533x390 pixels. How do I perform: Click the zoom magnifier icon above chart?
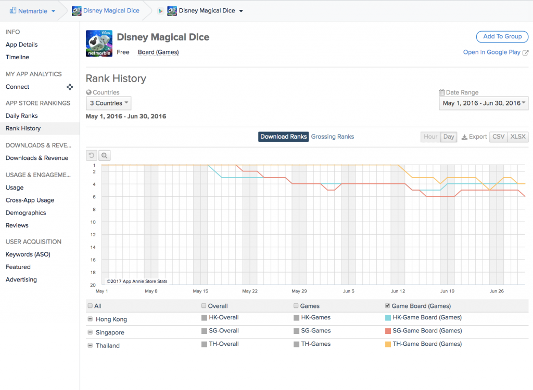pyautogui.click(x=104, y=155)
